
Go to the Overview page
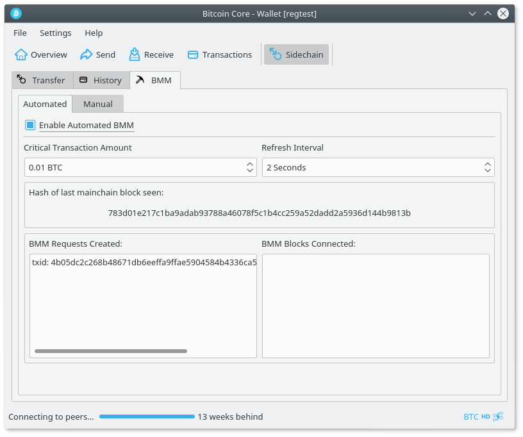pos(41,54)
